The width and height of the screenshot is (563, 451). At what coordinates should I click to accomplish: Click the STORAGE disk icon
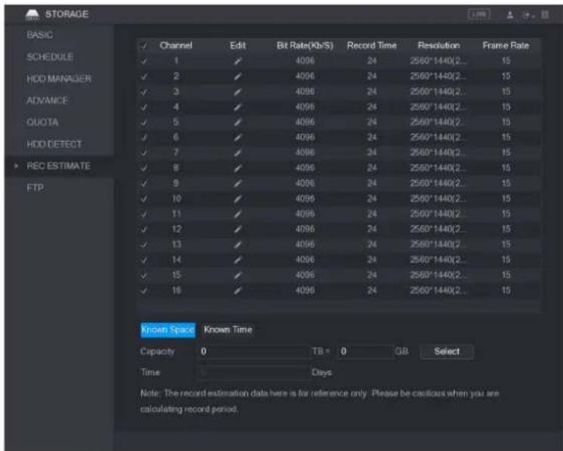click(x=32, y=14)
